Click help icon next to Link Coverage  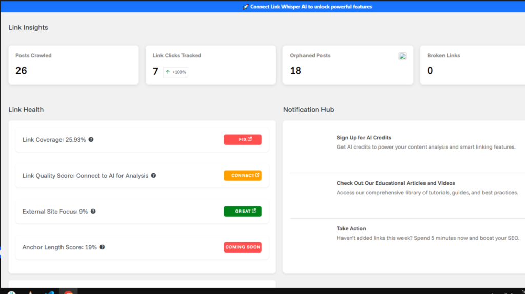[91, 139]
